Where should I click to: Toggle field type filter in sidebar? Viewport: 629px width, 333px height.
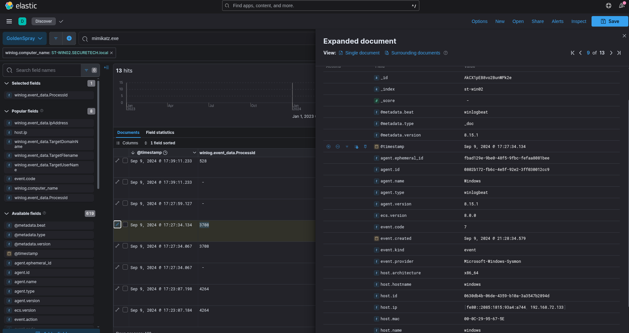pyautogui.click(x=90, y=70)
